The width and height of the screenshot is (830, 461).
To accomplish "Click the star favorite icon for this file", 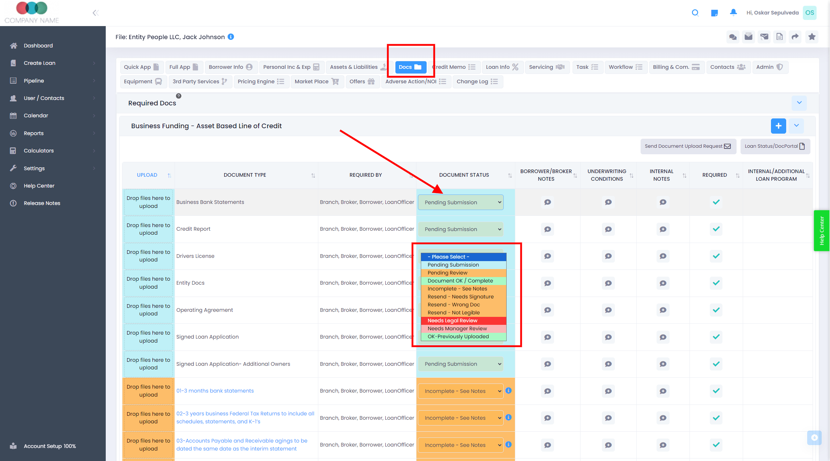I will [812, 37].
